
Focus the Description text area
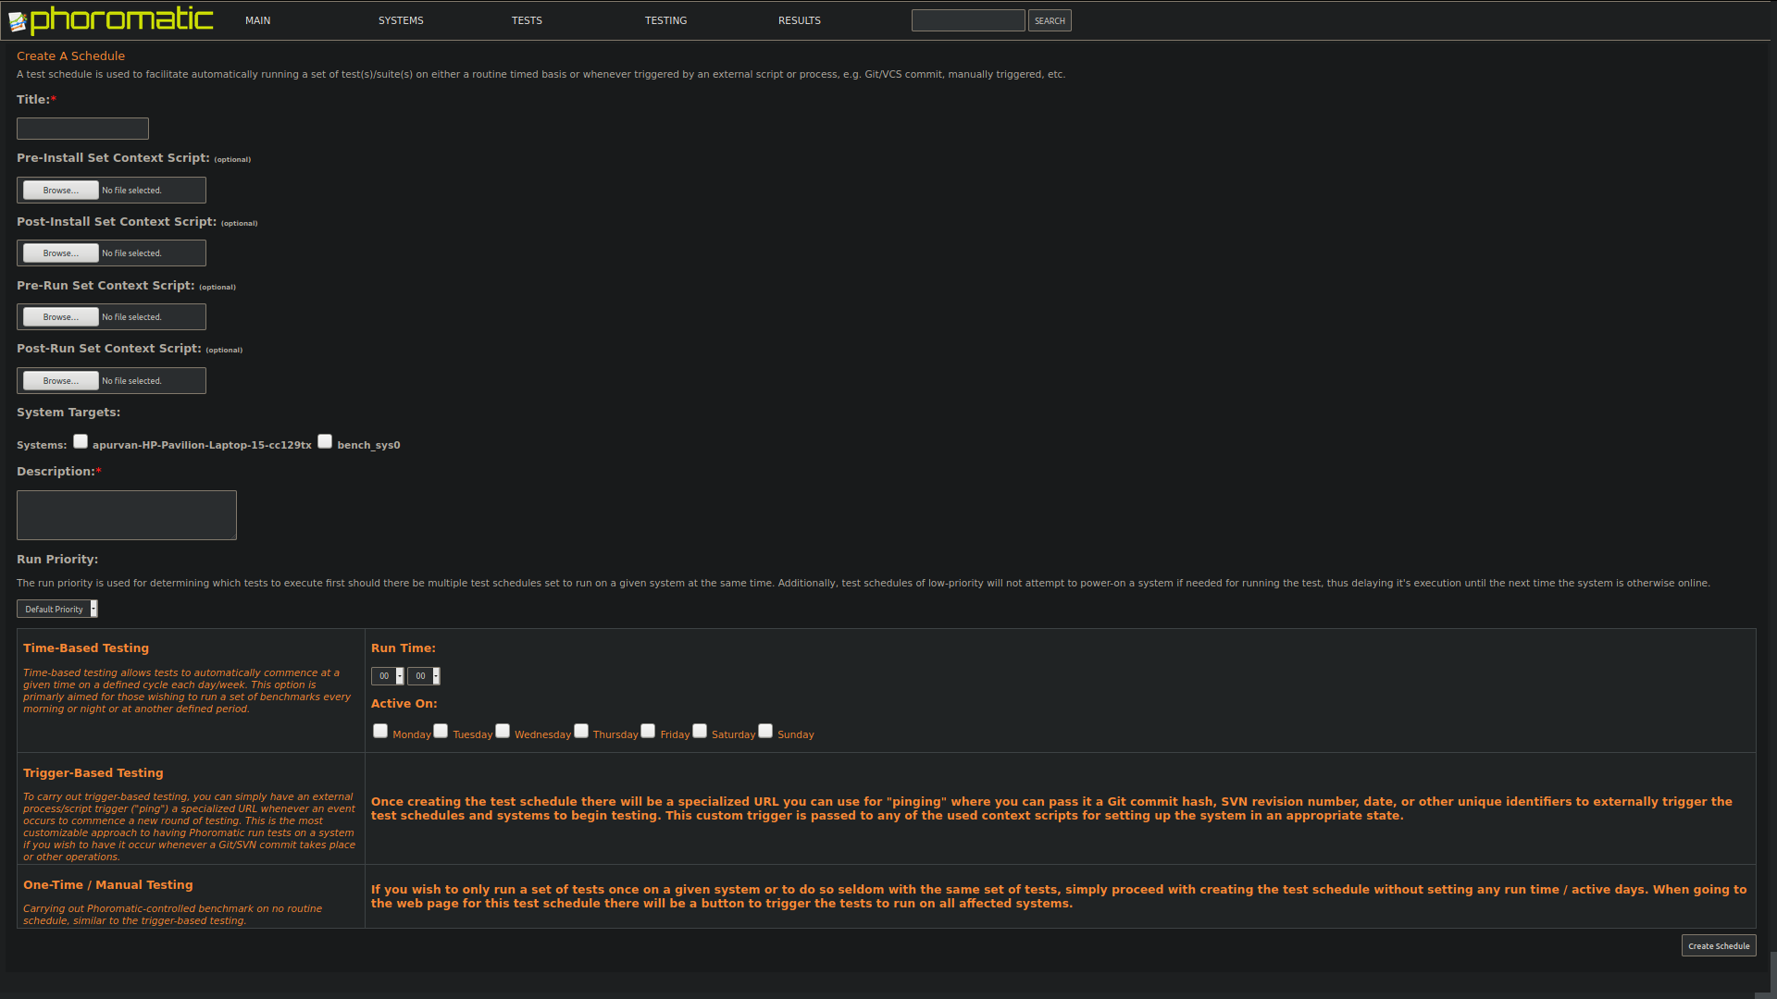point(127,515)
